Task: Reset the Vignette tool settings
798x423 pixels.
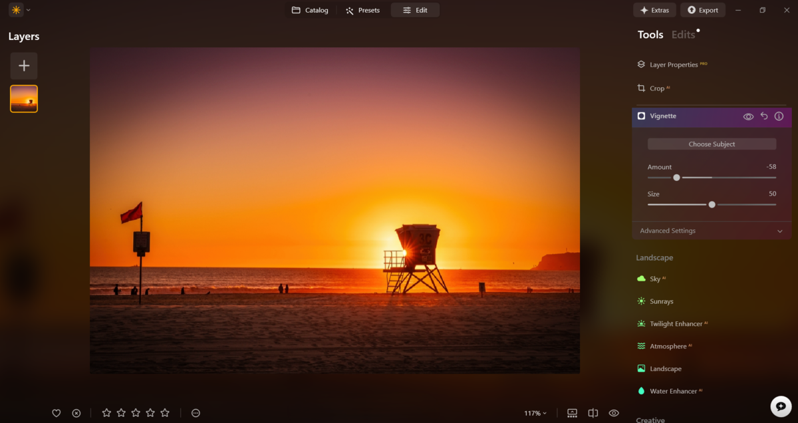Action: [764, 116]
